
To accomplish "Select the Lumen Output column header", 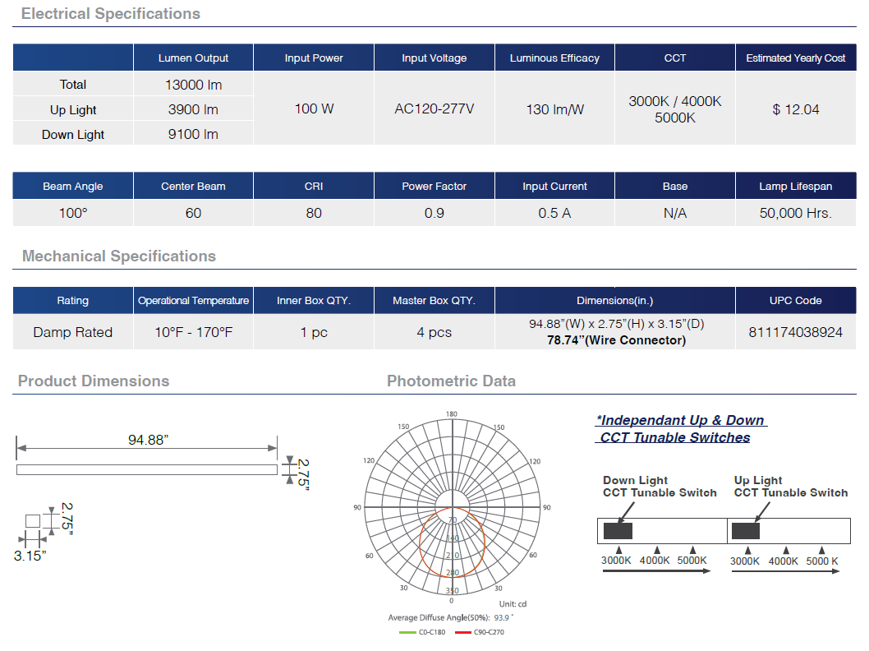I will [193, 58].
